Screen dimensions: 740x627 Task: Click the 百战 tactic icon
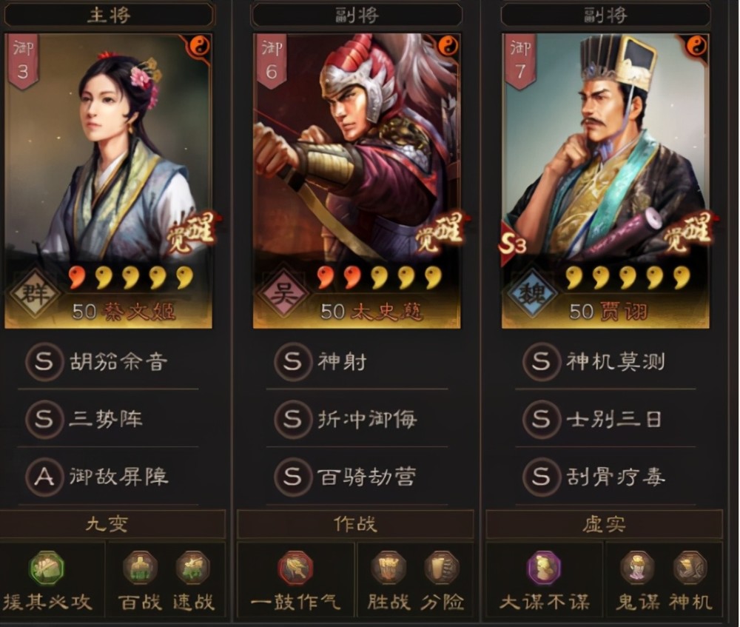coord(140,568)
